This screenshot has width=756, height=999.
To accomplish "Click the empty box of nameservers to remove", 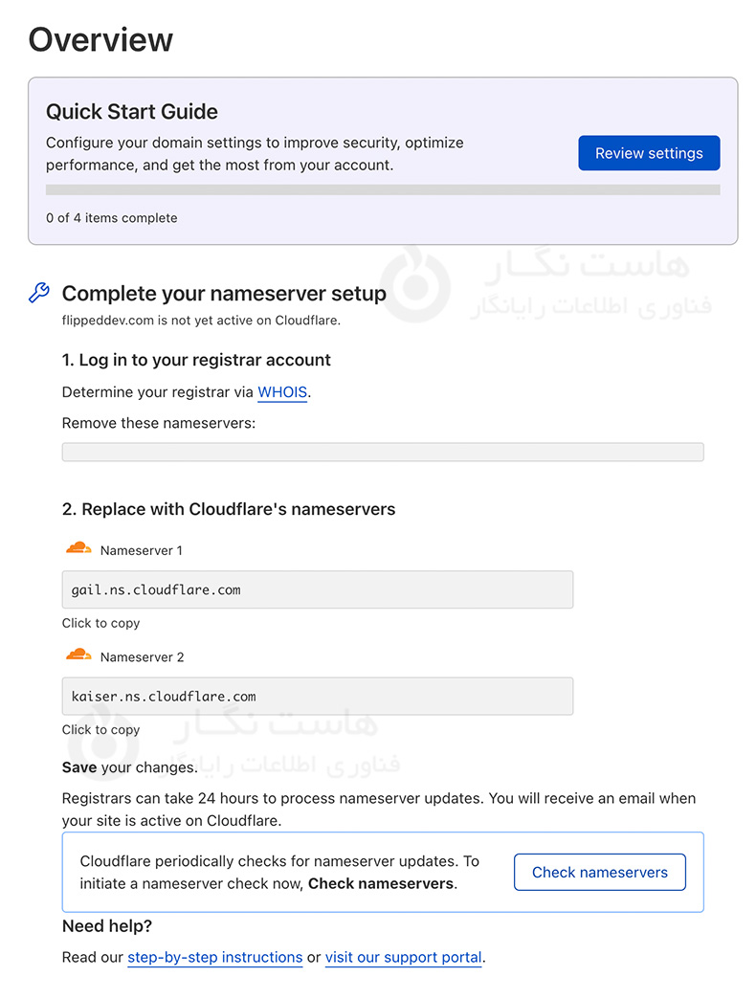I will click(x=383, y=452).
